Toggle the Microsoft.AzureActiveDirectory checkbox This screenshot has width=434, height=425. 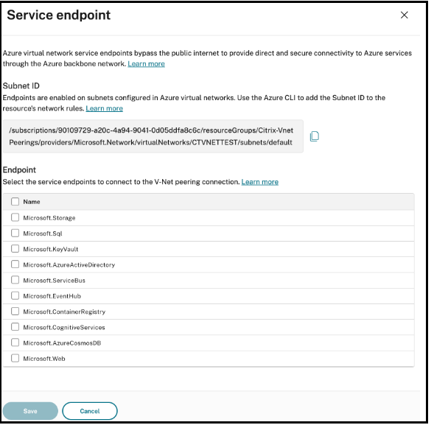pos(15,264)
